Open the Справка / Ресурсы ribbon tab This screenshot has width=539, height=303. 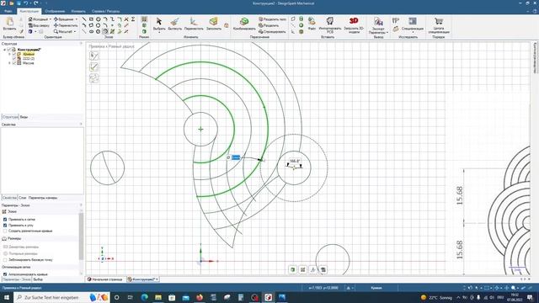tap(106, 11)
